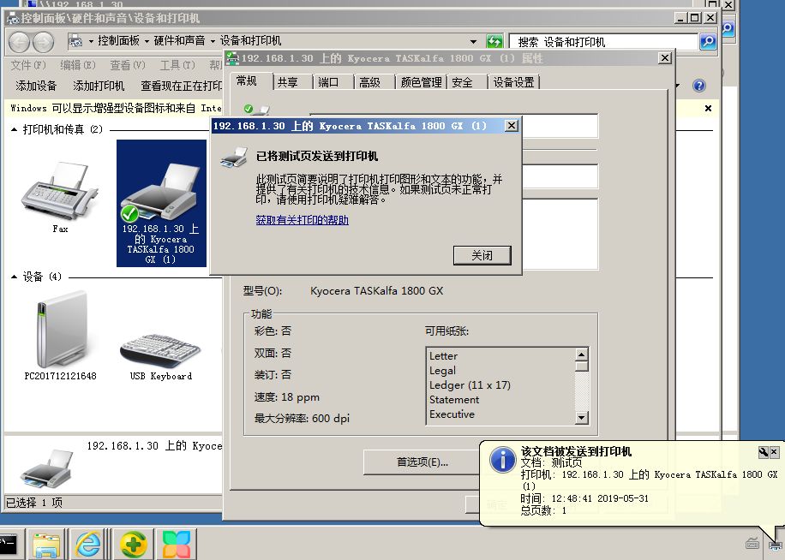Click the 首选项(E)... button

pyautogui.click(x=422, y=462)
